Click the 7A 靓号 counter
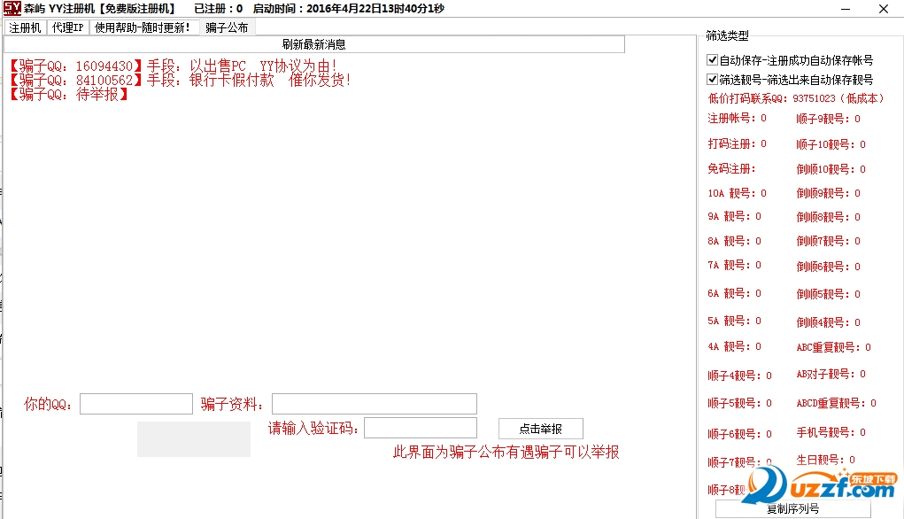 734,266
